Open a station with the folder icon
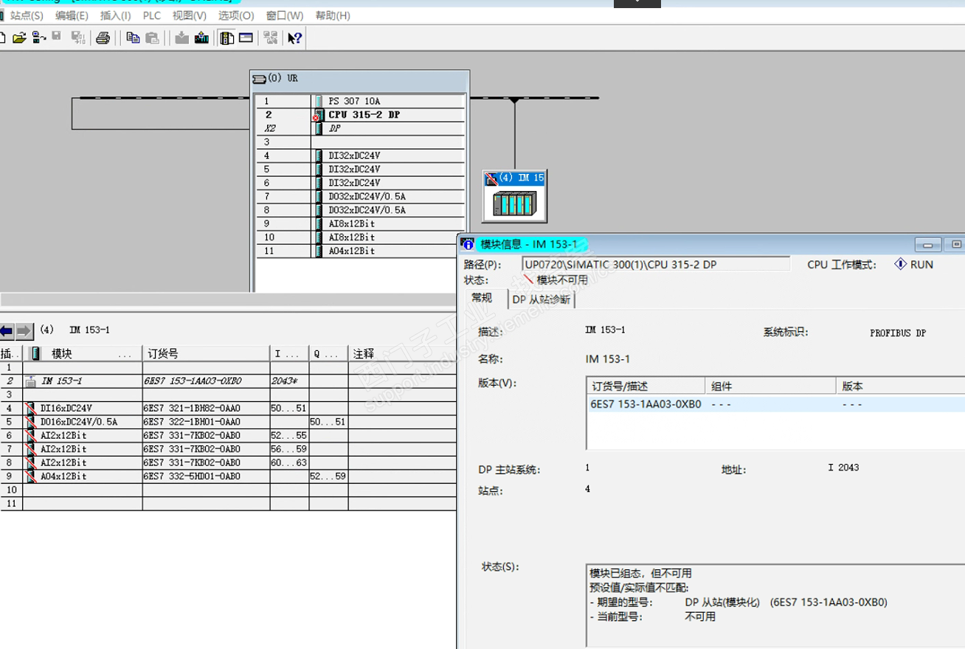This screenshot has width=965, height=649. pyautogui.click(x=19, y=38)
